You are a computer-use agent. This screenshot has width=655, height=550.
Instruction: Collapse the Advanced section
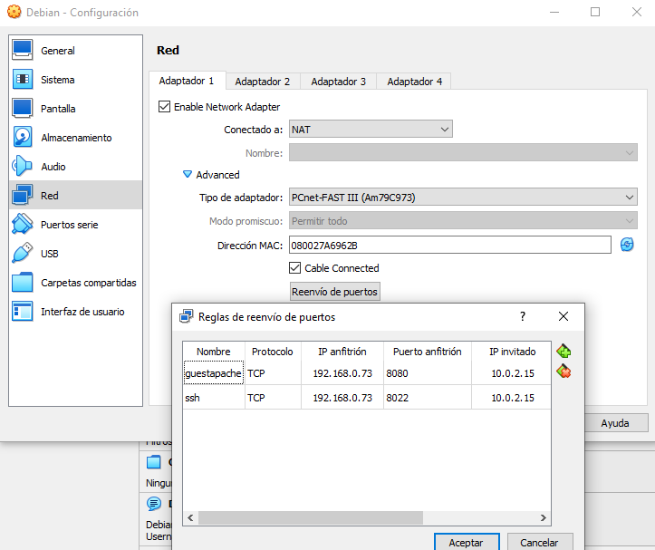(188, 174)
